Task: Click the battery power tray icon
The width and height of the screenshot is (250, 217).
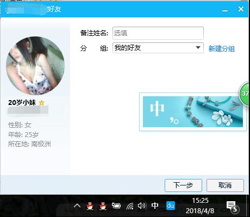Action: coord(116,206)
